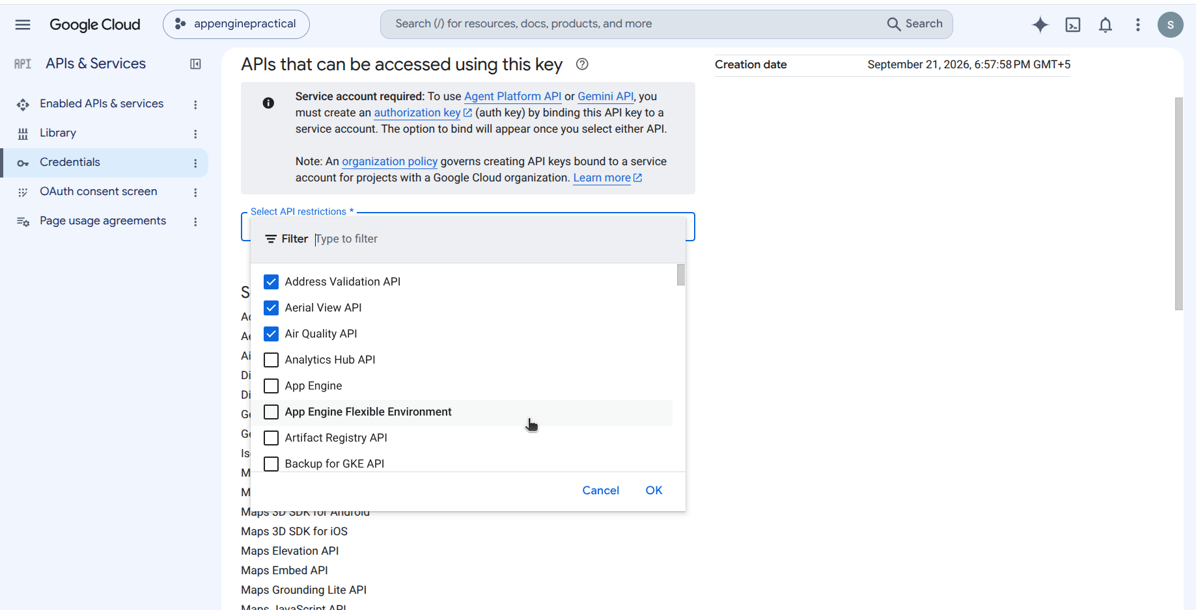Open the Library page
This screenshot has height=610, width=1196.
point(58,133)
